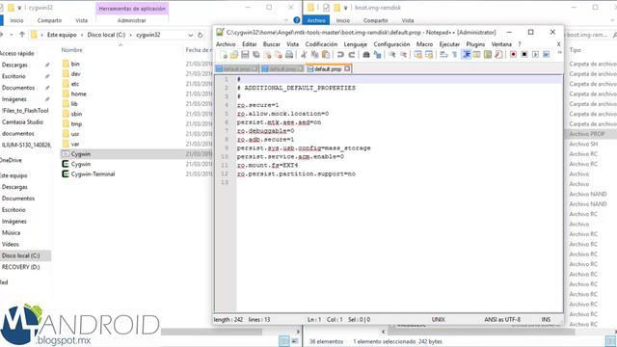Click the run macro multiple times icon
The width and height of the screenshot is (617, 347).
547,55
